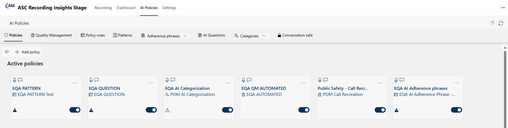Click the EQA AI Adherence Phrase -... text
This screenshot has width=508, height=128.
coord(427,94)
